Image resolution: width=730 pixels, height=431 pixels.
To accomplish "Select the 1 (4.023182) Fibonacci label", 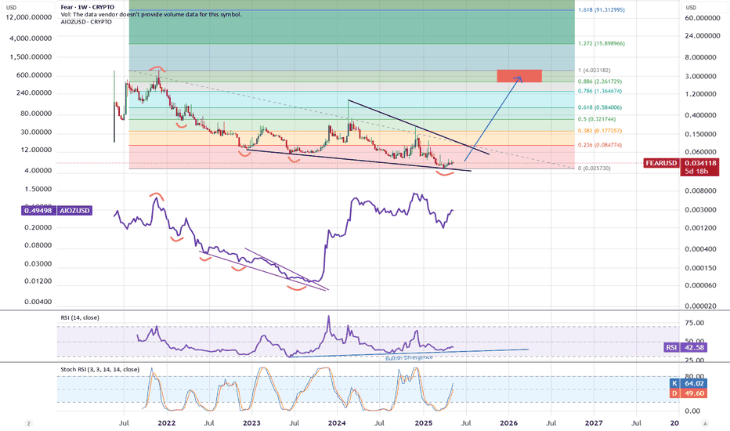I will point(594,71).
